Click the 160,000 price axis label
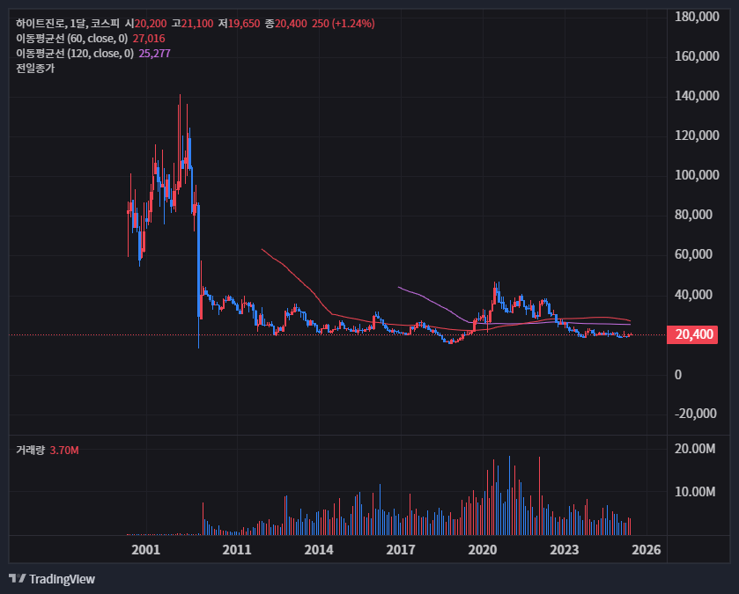The width and height of the screenshot is (739, 594). (697, 56)
